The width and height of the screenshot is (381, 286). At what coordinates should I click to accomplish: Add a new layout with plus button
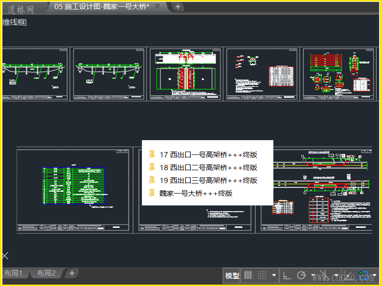[x=71, y=273]
